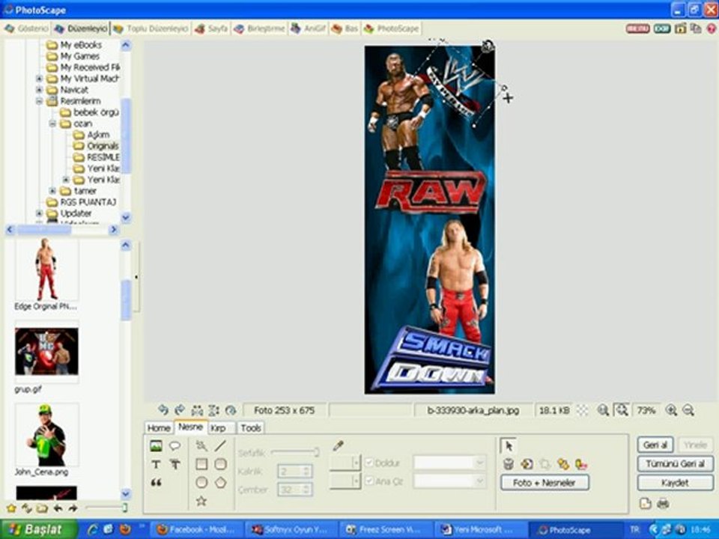Choose the plain text tool
The height and width of the screenshot is (539, 719).
156,464
